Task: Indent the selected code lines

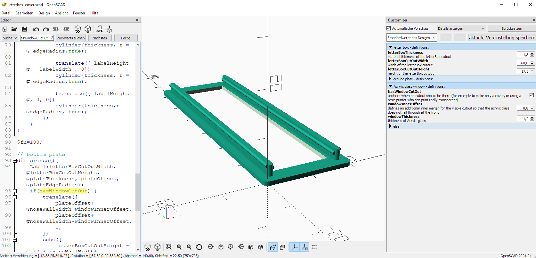Action: (66, 29)
